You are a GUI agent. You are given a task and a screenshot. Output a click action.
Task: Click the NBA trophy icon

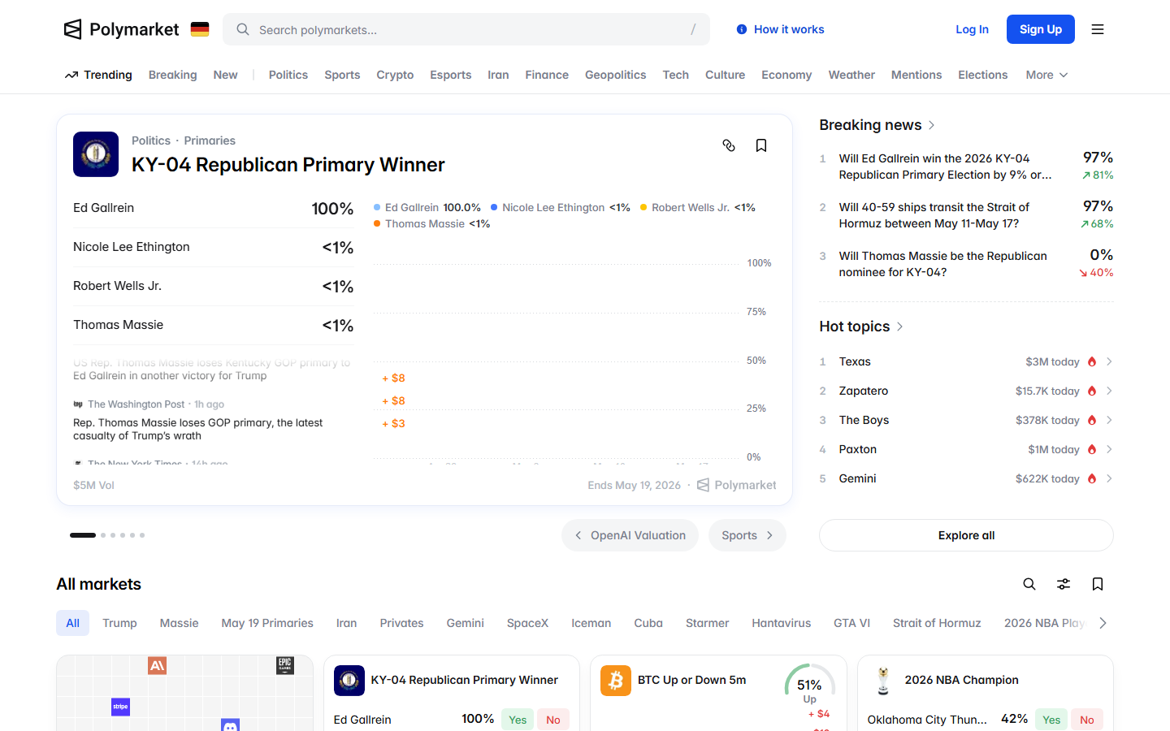coord(883,681)
